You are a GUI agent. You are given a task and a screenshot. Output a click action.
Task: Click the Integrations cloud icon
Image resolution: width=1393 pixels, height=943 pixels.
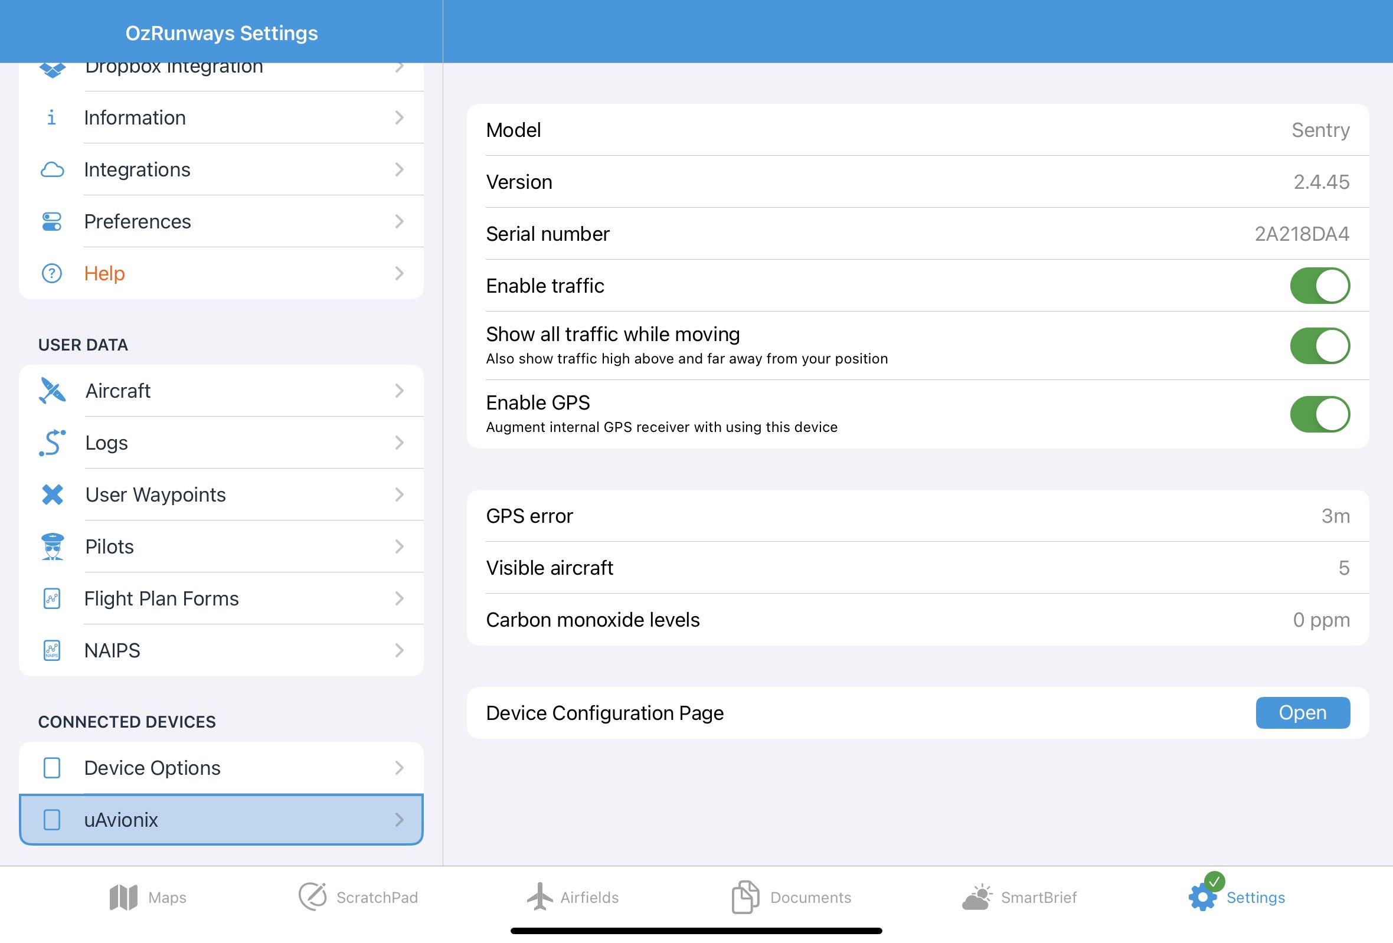[52, 169]
